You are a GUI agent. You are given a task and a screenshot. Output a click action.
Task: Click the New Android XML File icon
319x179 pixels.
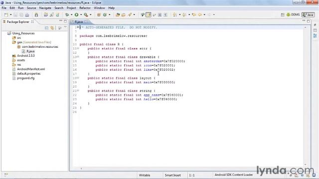pyautogui.click(x=58, y=15)
